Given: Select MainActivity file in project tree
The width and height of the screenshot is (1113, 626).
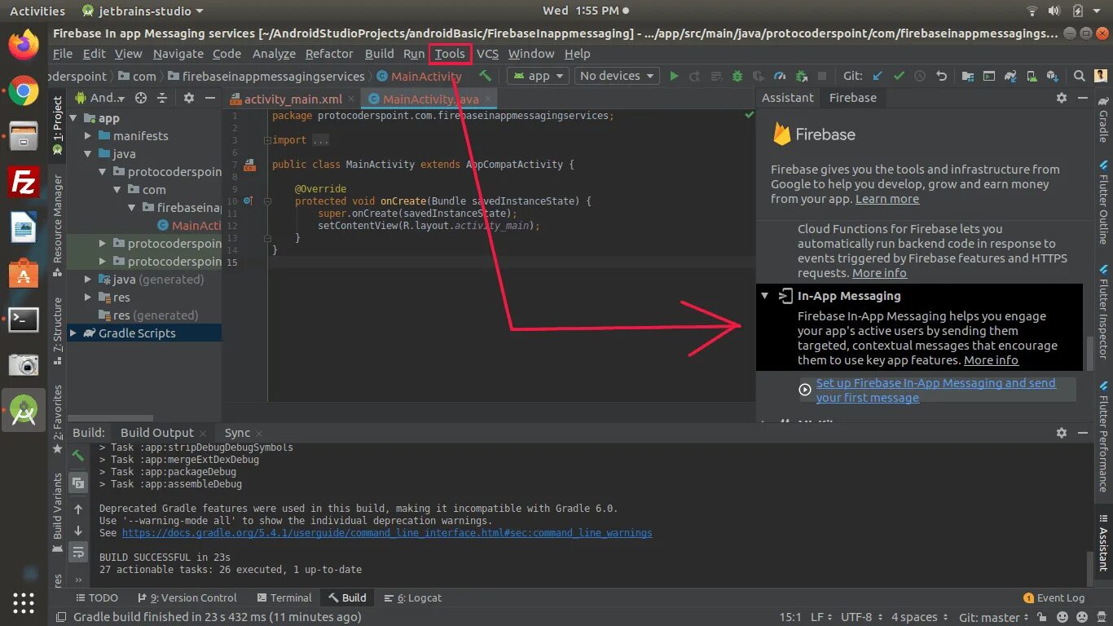Looking at the screenshot, I should coord(189,226).
